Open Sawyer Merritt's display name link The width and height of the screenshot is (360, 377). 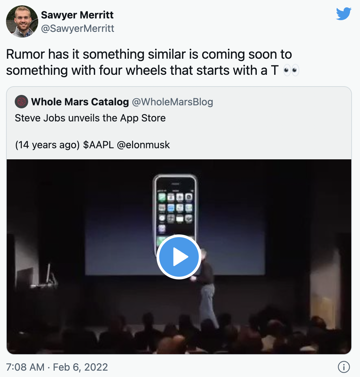[x=77, y=15]
